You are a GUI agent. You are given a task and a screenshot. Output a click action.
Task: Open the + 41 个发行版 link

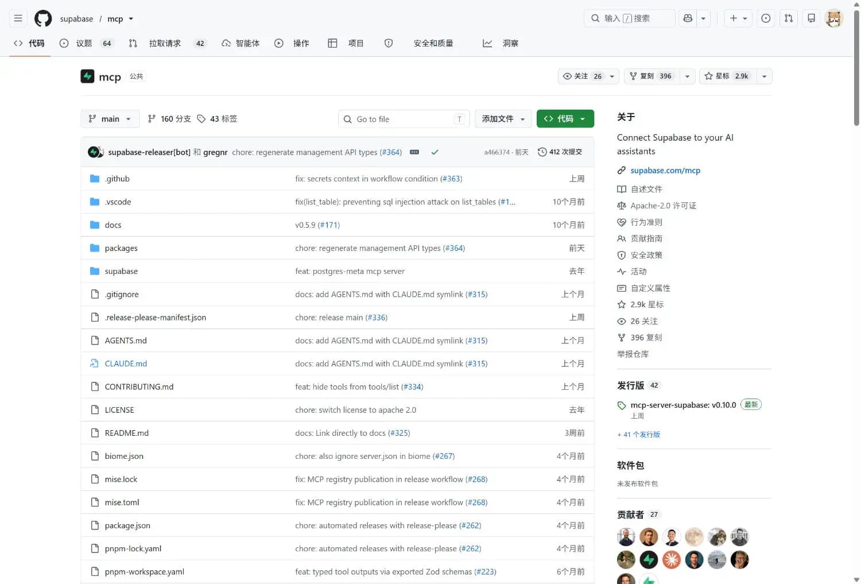click(638, 435)
